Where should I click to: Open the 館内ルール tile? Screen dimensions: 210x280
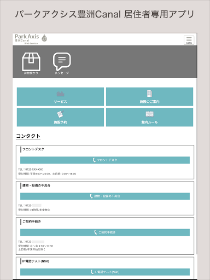pos(149,117)
